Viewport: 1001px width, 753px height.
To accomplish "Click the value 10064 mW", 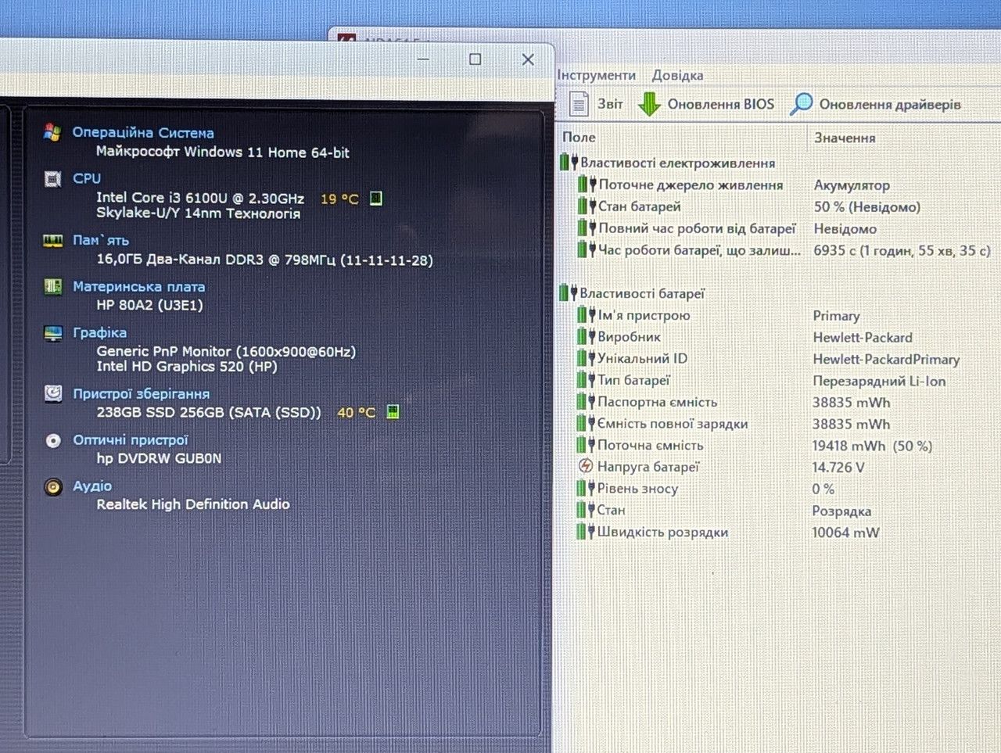I will (x=845, y=532).
